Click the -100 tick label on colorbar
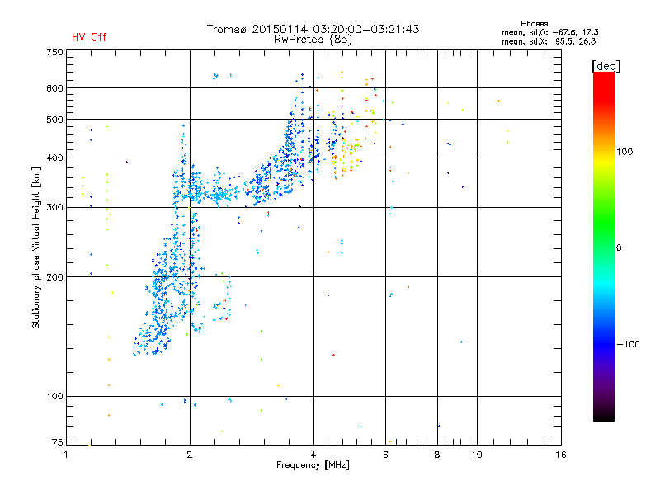The image size is (660, 495). point(629,343)
